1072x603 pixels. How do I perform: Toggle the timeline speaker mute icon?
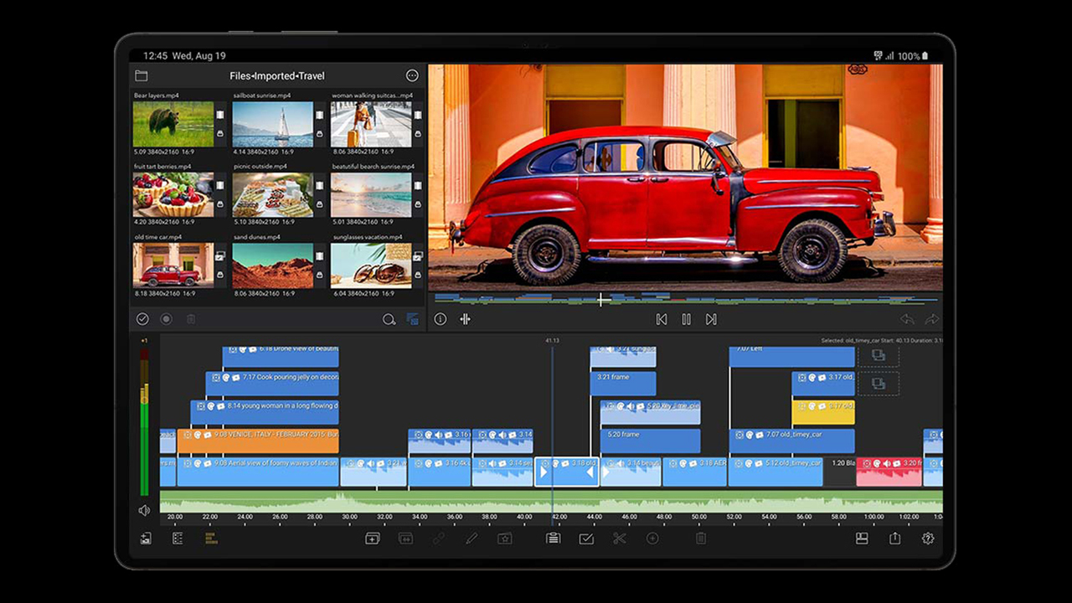(x=144, y=510)
